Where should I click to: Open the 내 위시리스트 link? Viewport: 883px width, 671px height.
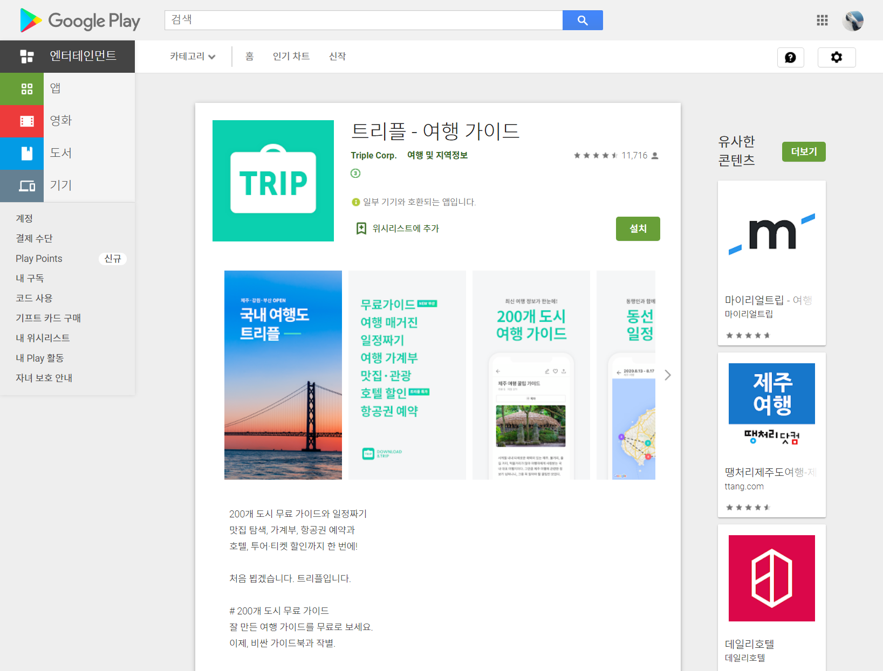(x=43, y=338)
